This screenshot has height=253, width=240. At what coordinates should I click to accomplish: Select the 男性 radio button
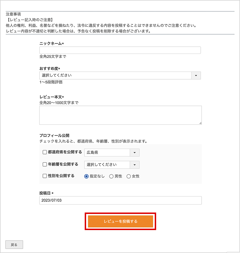point(111,176)
